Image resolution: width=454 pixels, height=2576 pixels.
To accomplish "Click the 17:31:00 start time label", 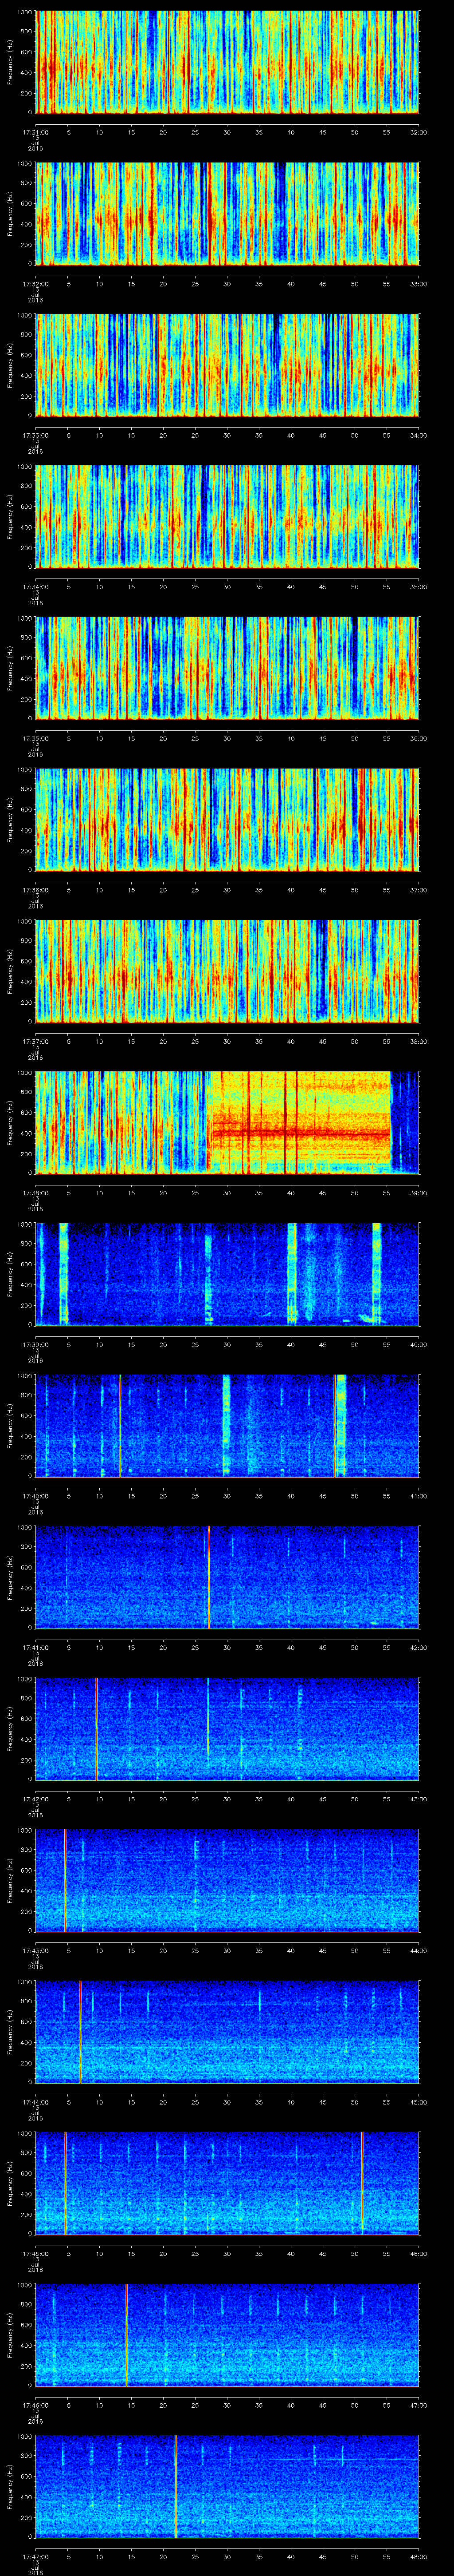I will point(36,131).
